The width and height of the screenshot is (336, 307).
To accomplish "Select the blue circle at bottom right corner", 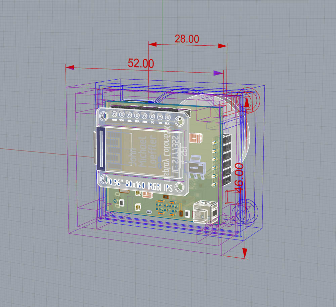I will coord(245,212).
